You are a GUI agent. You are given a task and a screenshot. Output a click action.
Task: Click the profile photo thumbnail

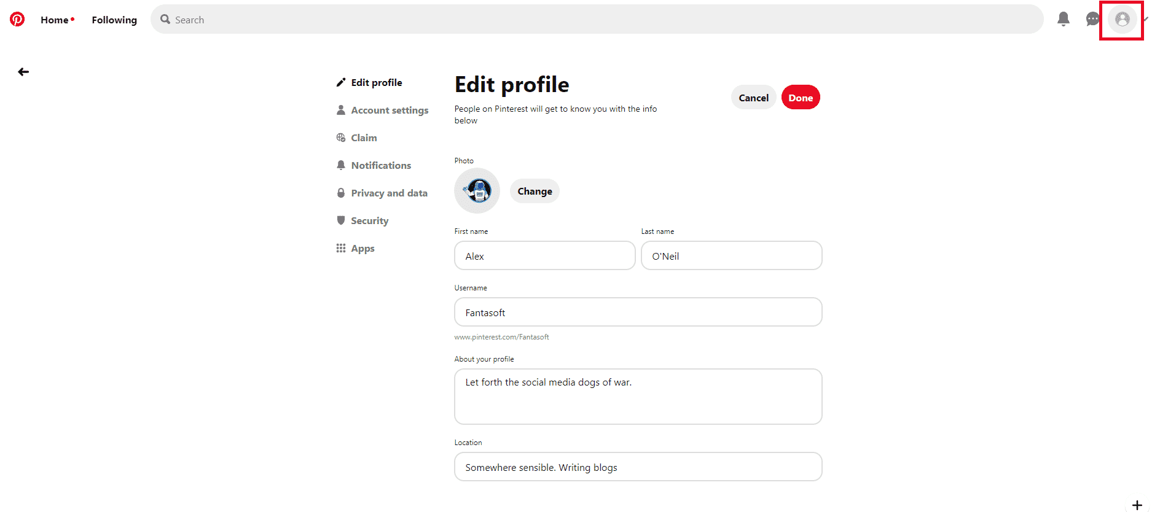coord(477,191)
